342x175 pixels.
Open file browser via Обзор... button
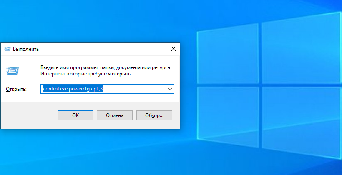(154, 115)
